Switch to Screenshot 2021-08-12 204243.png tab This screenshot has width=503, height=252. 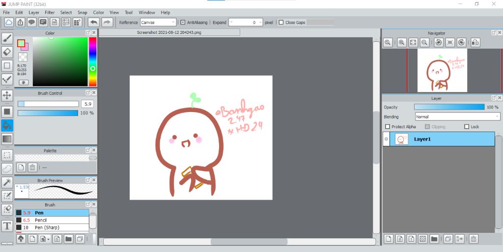pyautogui.click(x=169, y=32)
